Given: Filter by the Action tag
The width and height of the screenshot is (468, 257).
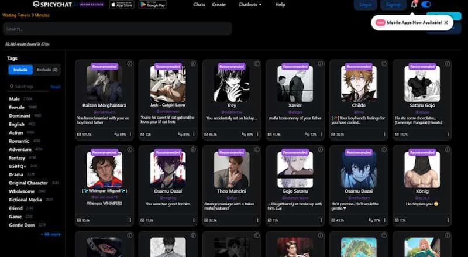Looking at the screenshot, I should click(16, 132).
